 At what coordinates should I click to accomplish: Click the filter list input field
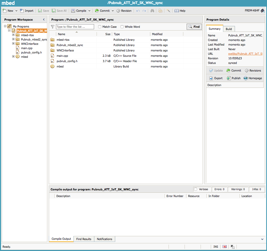point(75,27)
